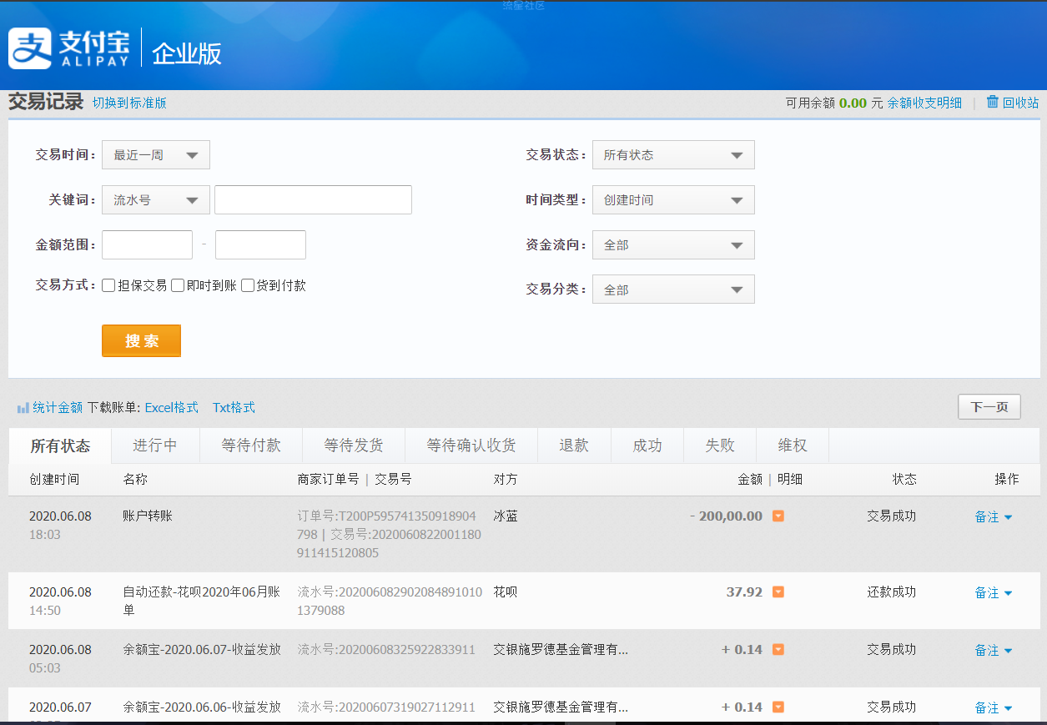The image size is (1047, 725).
Task: Focus the maximum amount field
Action: tap(260, 245)
